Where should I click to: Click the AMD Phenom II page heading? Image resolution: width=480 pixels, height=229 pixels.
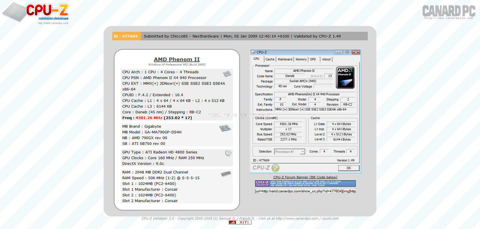click(x=177, y=59)
